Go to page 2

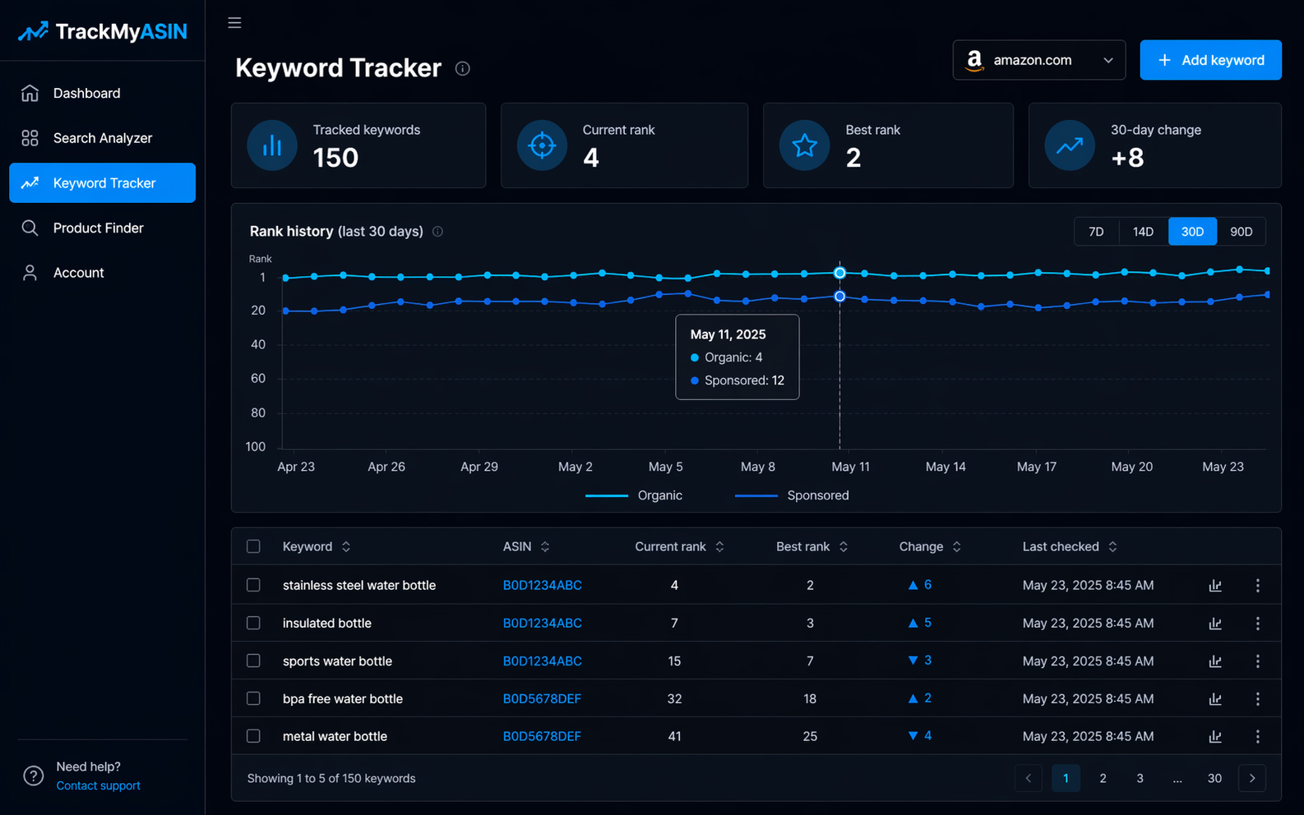1103,778
